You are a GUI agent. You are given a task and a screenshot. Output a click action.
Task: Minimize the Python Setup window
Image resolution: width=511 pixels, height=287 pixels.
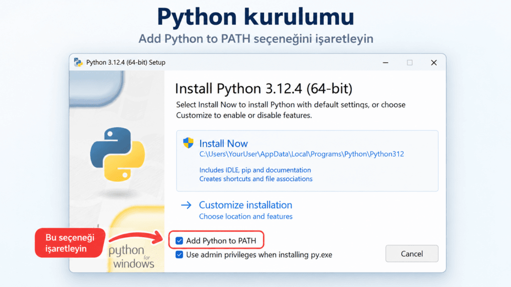pos(386,62)
